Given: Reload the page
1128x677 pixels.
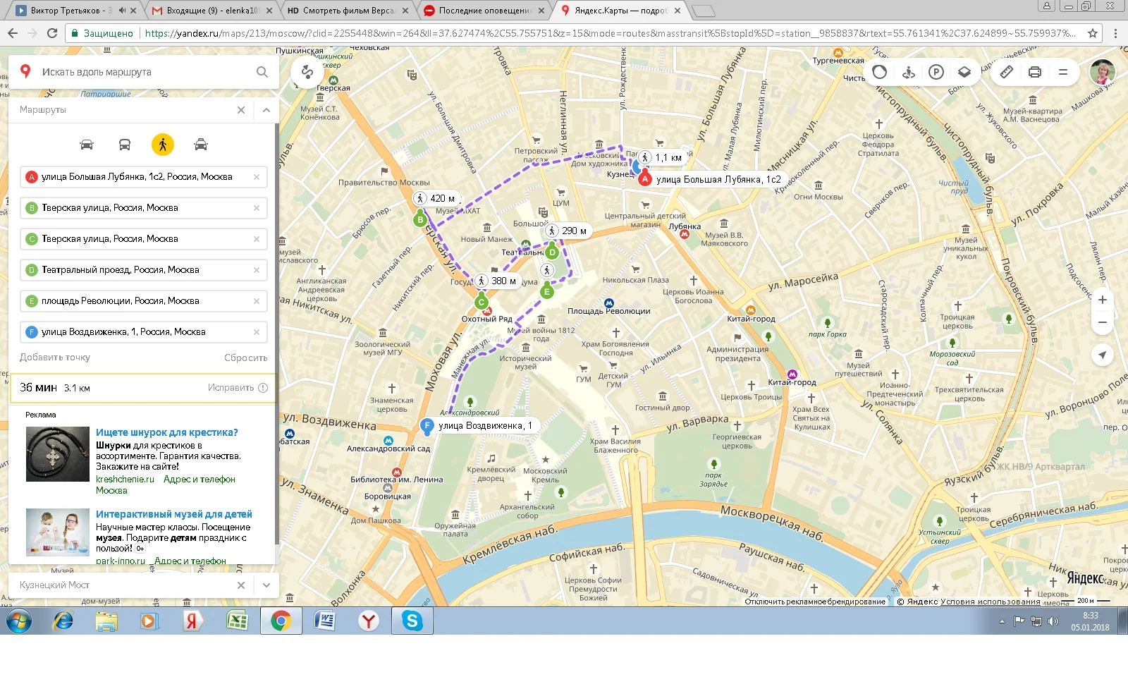Looking at the screenshot, I should 52,33.
